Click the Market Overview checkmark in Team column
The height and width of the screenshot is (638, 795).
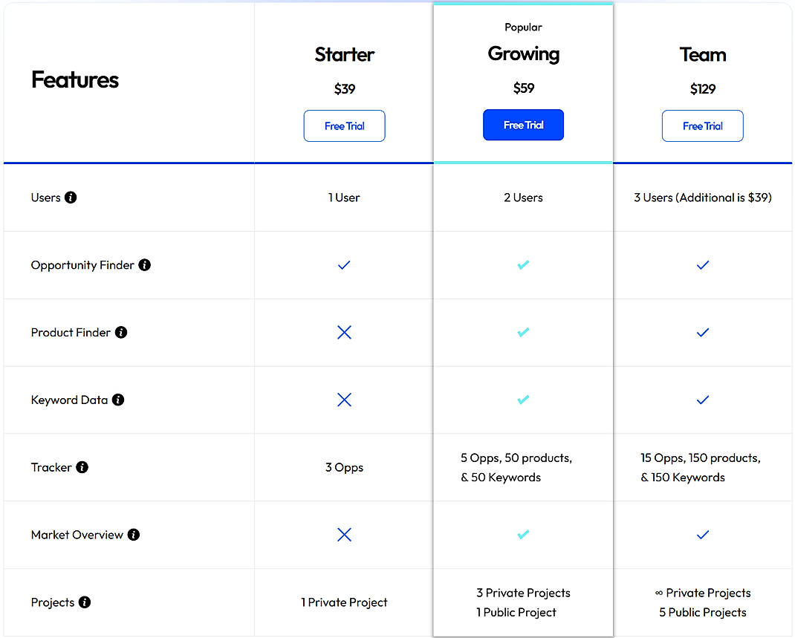[x=702, y=535]
